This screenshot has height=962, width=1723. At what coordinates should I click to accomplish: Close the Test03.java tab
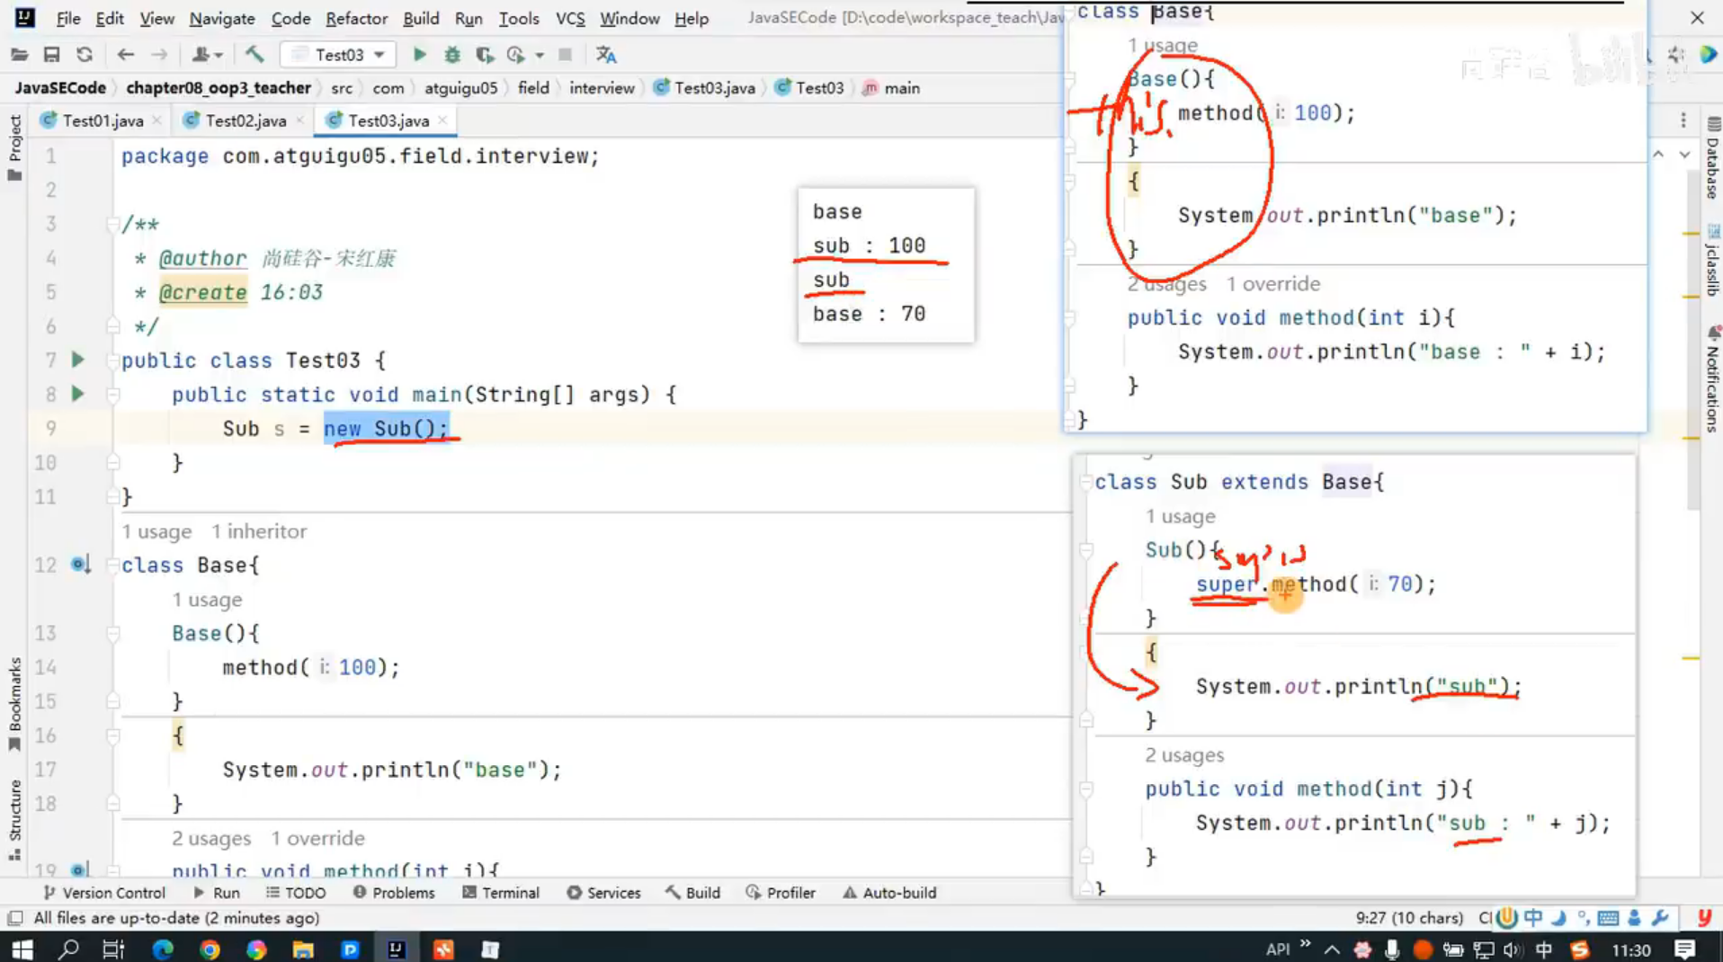(x=442, y=120)
